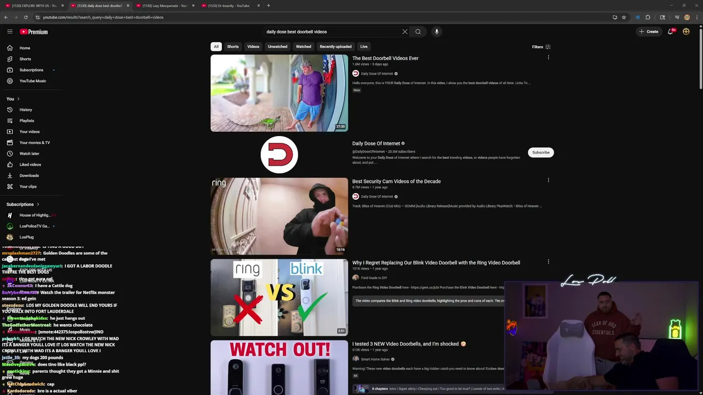Open account avatar menu
703x395 pixels.
[686, 32]
